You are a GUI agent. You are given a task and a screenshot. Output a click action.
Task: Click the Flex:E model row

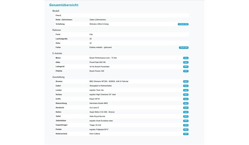coord(58,15)
